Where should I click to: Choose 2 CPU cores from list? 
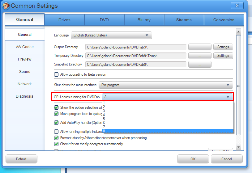click(x=168, y=107)
